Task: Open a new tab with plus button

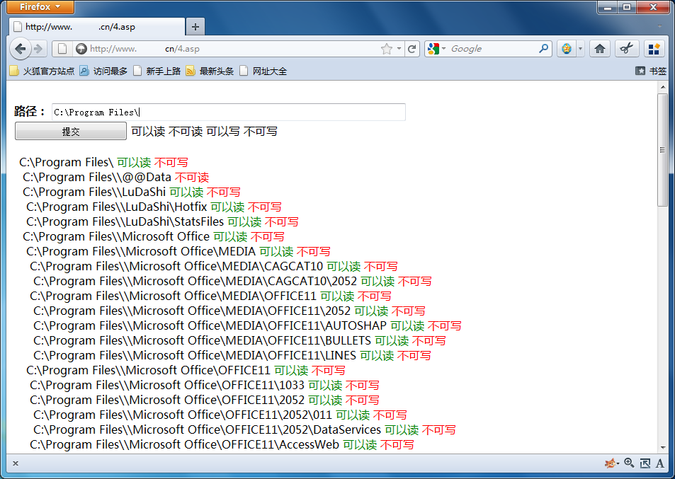Action: pyautogui.click(x=195, y=27)
